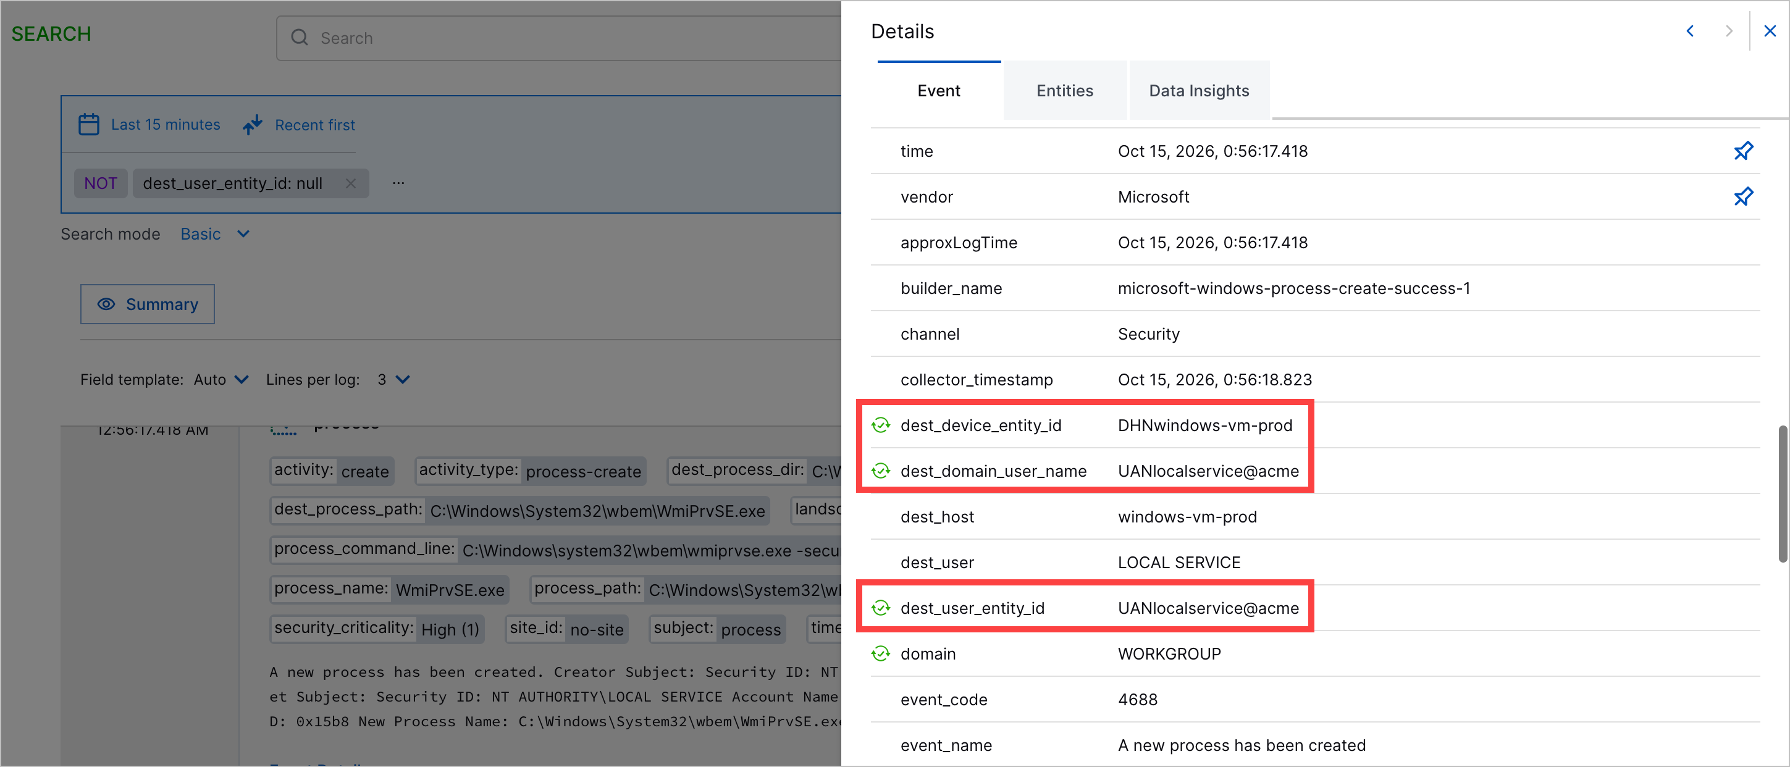1790x767 pixels.
Task: Click subject: process chip
Action: (717, 629)
